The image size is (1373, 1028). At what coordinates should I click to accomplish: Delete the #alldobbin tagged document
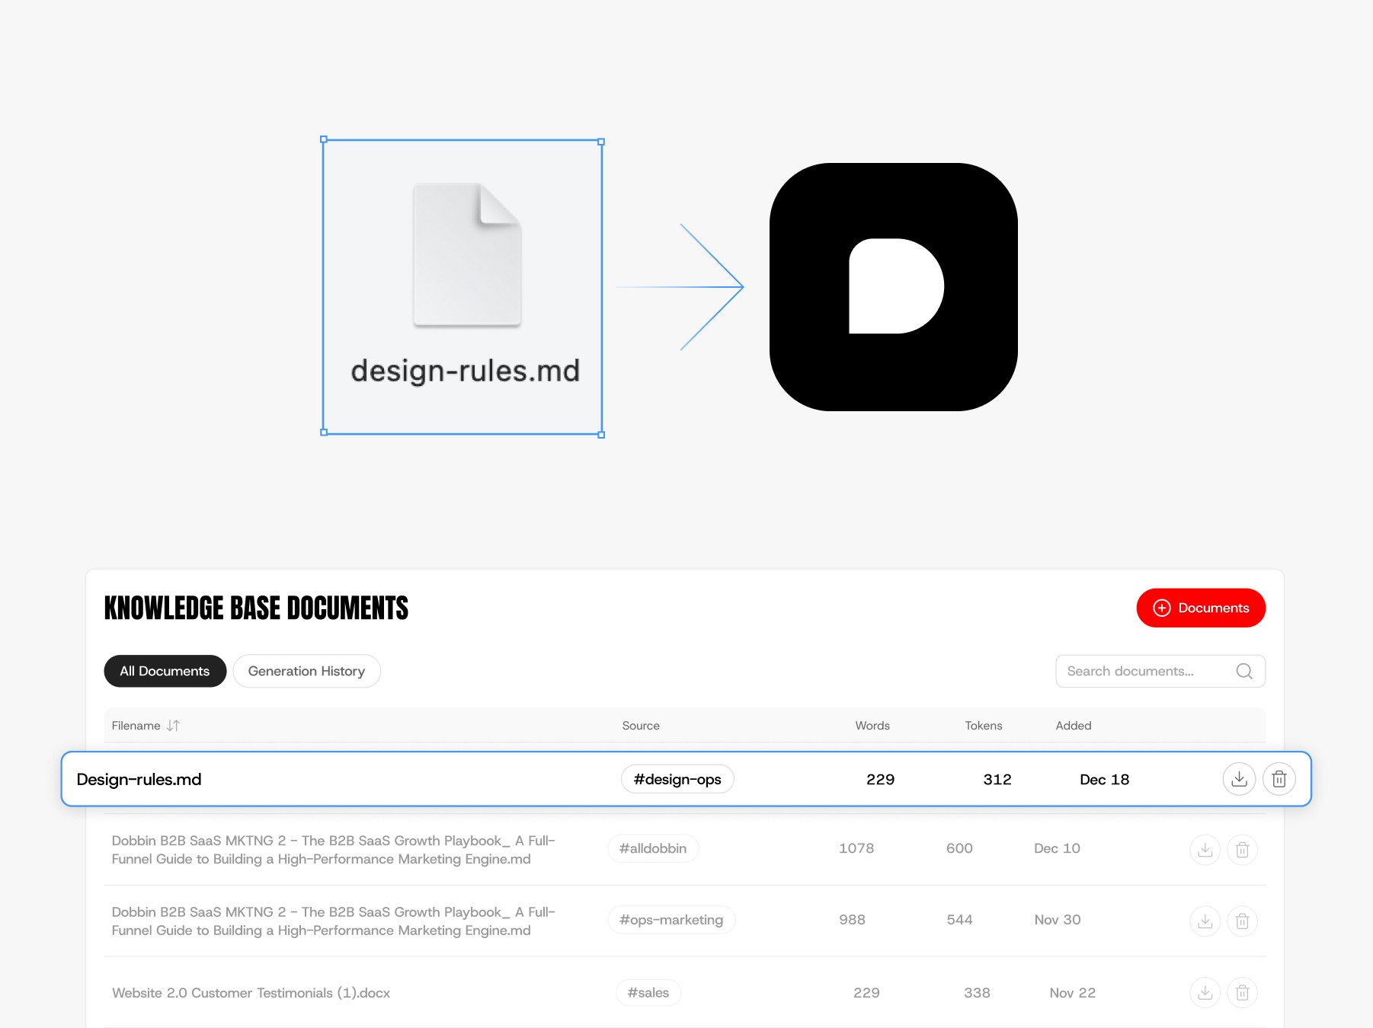1242,849
